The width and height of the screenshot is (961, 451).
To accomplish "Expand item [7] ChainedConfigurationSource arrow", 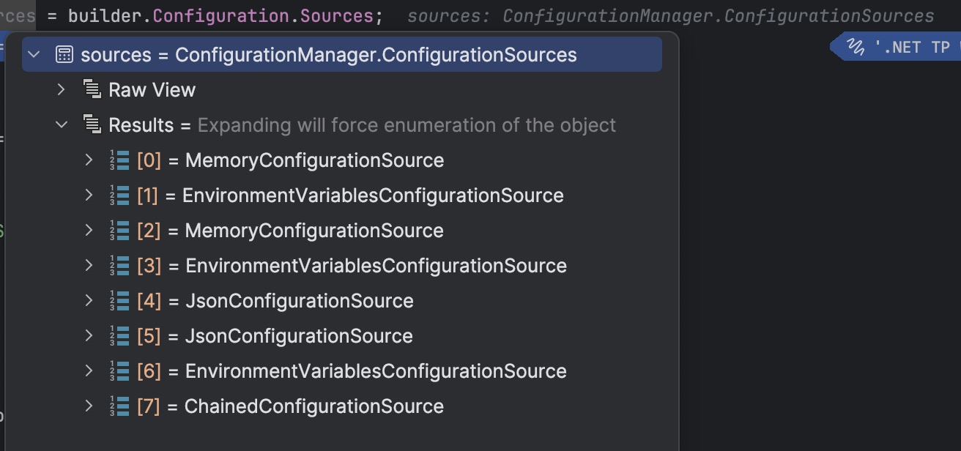I will click(89, 406).
